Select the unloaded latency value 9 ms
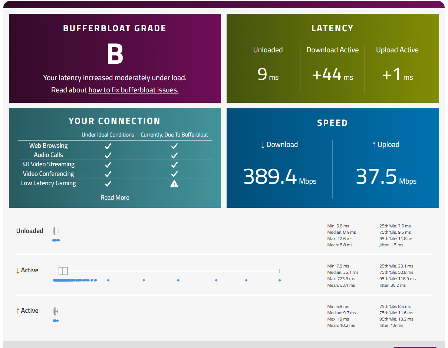Screen dimensions: 448x348 [x=268, y=74]
